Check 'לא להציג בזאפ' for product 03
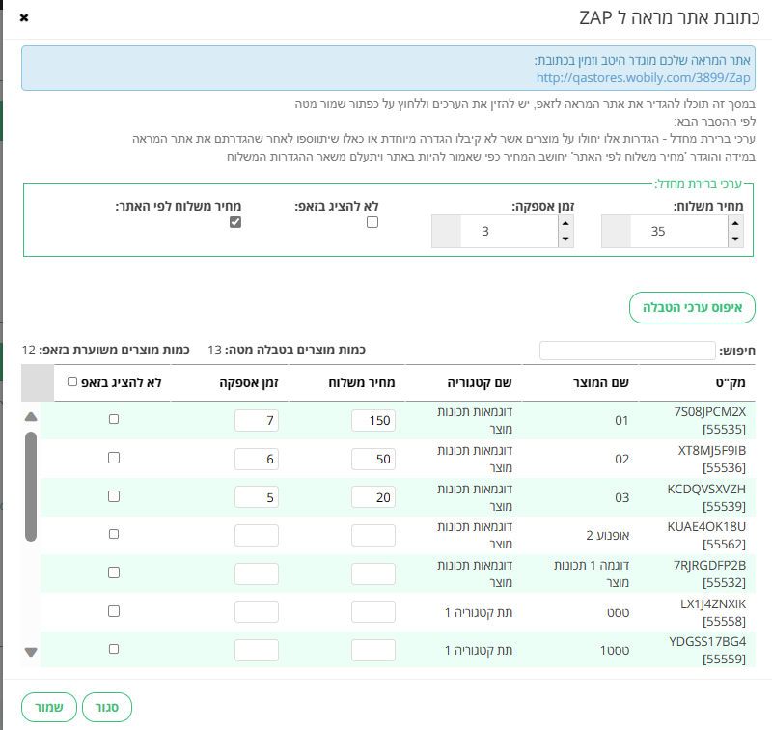Image resolution: width=772 pixels, height=730 pixels. pos(114,496)
